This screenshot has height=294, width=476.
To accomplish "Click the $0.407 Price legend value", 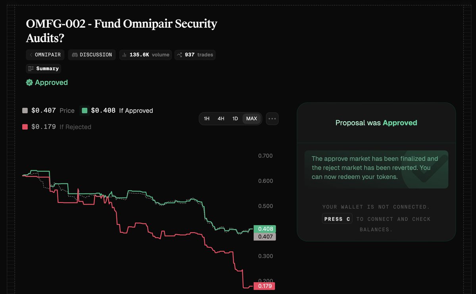I will click(x=43, y=111).
